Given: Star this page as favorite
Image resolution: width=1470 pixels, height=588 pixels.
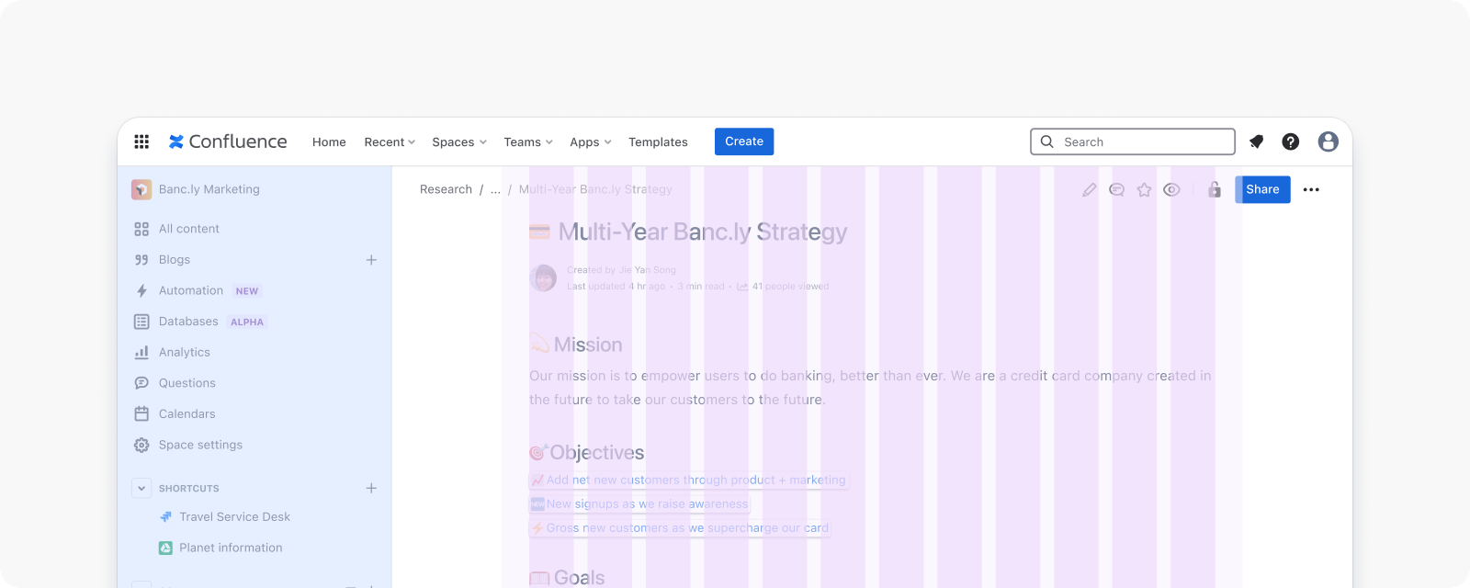Looking at the screenshot, I should click(1144, 190).
